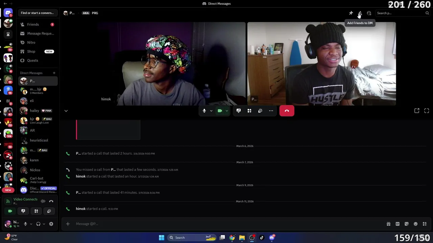This screenshot has height=243, width=433.
Task: Open the Shop page
Action: pos(38,51)
